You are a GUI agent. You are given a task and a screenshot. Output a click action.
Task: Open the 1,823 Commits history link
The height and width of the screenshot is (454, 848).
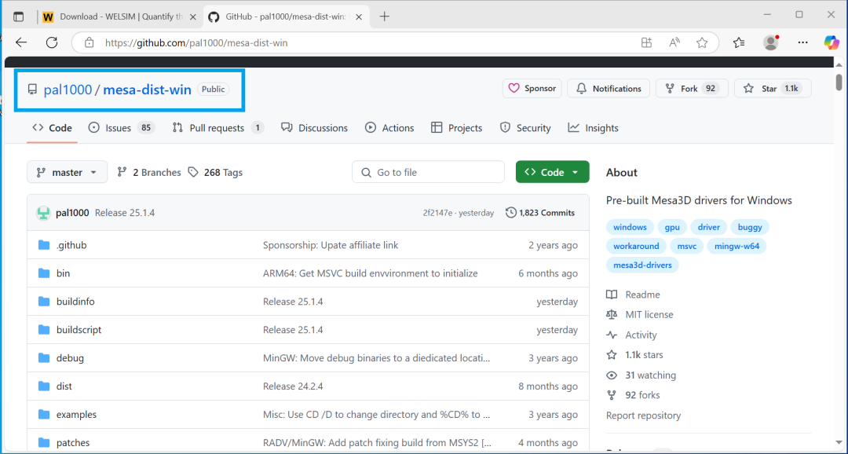click(x=539, y=213)
